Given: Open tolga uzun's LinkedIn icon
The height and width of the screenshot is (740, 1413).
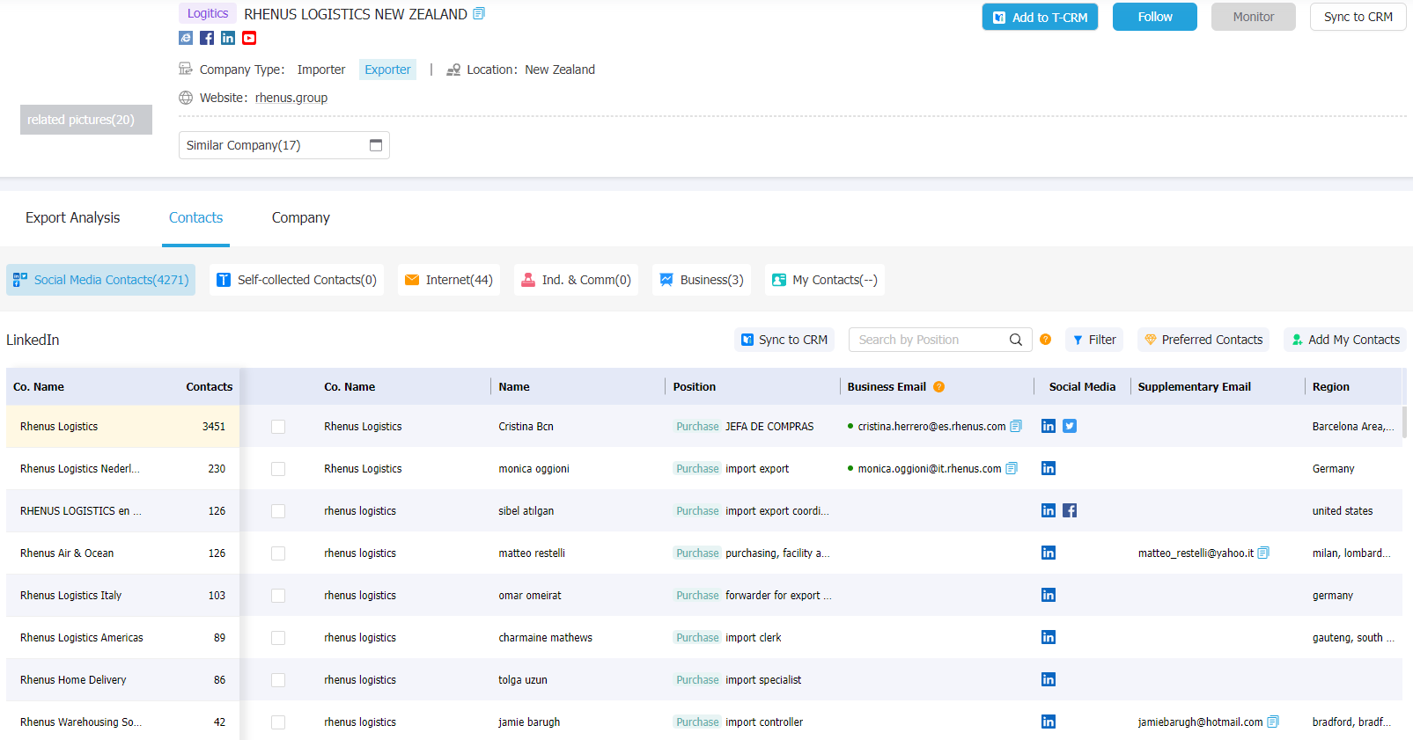Looking at the screenshot, I should 1049,679.
